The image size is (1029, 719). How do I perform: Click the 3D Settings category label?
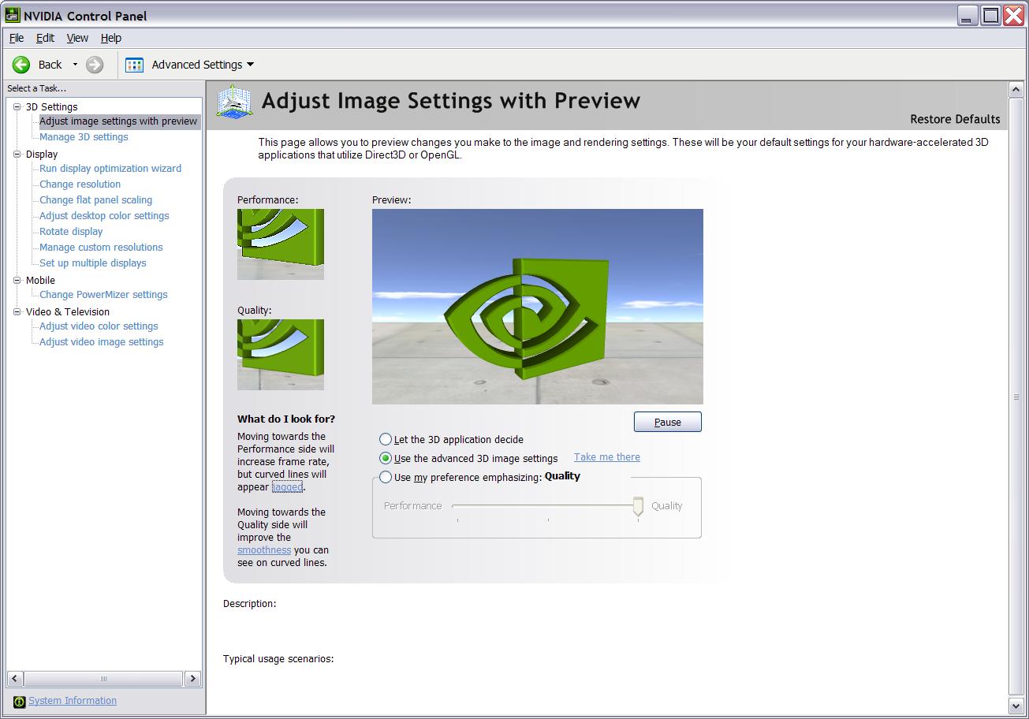pos(52,106)
